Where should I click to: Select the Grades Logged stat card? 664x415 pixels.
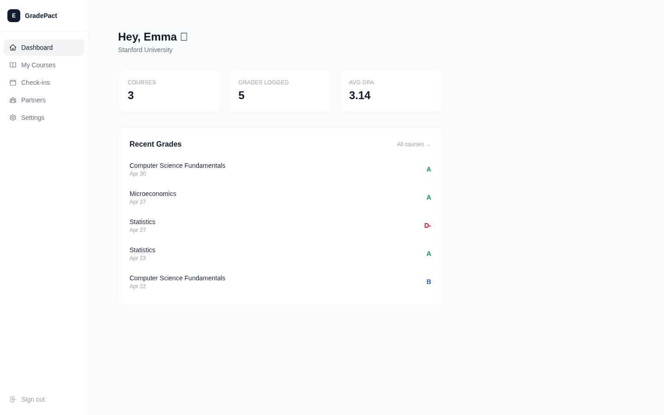coord(280,91)
